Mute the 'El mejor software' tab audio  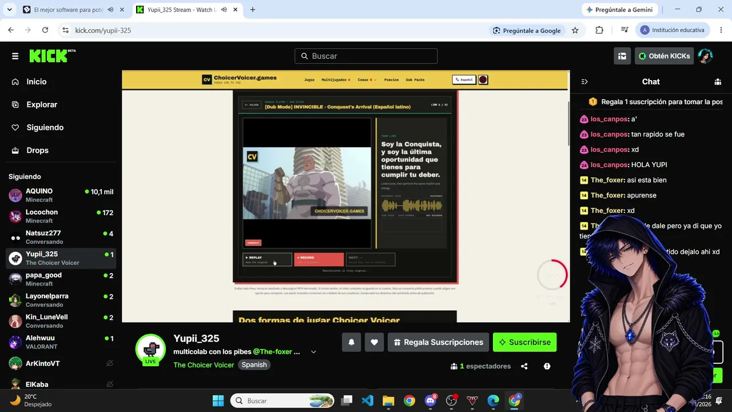coord(110,10)
